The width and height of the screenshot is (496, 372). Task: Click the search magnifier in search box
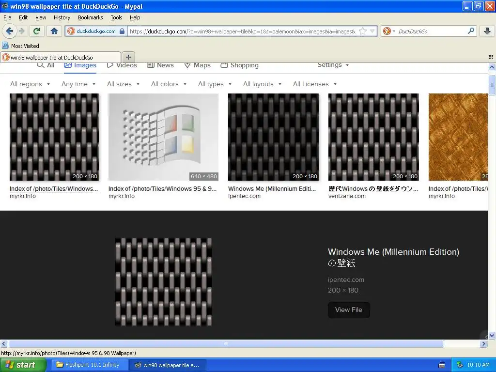[x=471, y=31]
